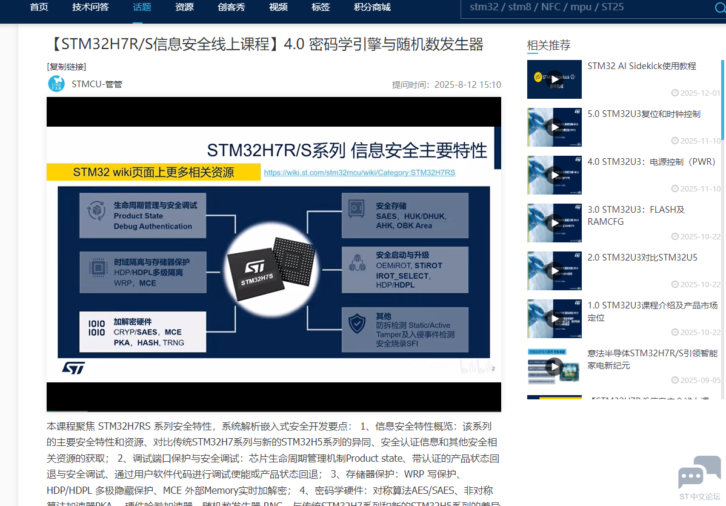This screenshot has width=726, height=506.
Task: Play the 1.0 STM32U3课程介绍 video
Action: pos(554,318)
